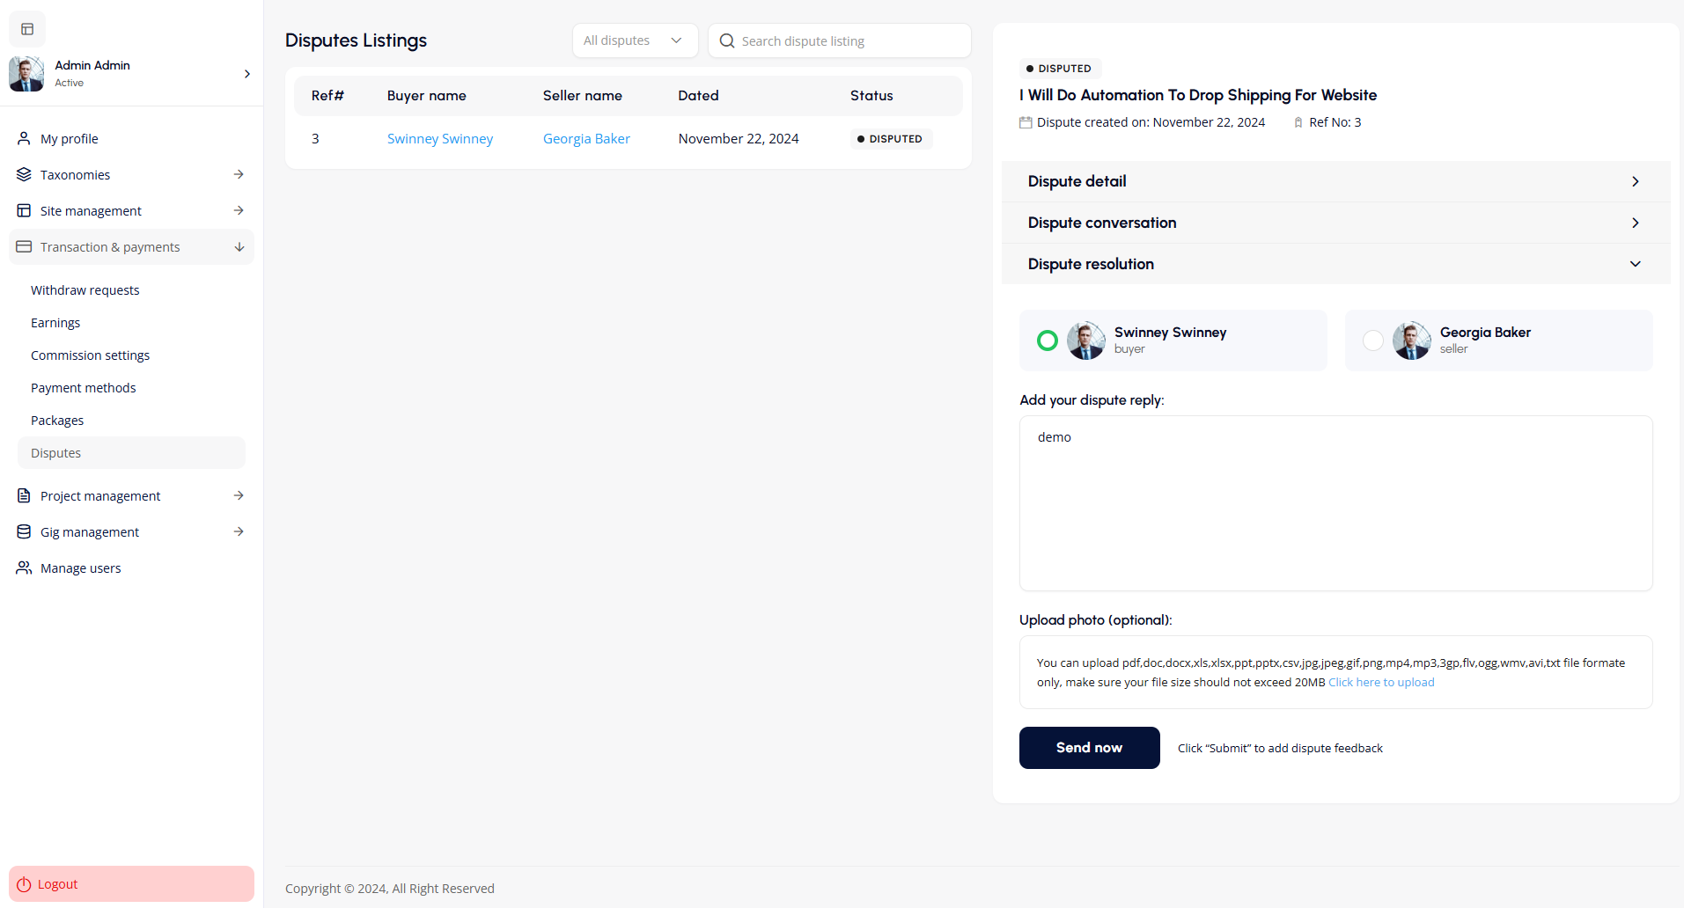Click the Manage users people icon

pos(24,567)
